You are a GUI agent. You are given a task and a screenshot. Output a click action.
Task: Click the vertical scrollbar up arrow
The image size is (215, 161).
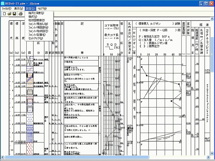coord(213,19)
